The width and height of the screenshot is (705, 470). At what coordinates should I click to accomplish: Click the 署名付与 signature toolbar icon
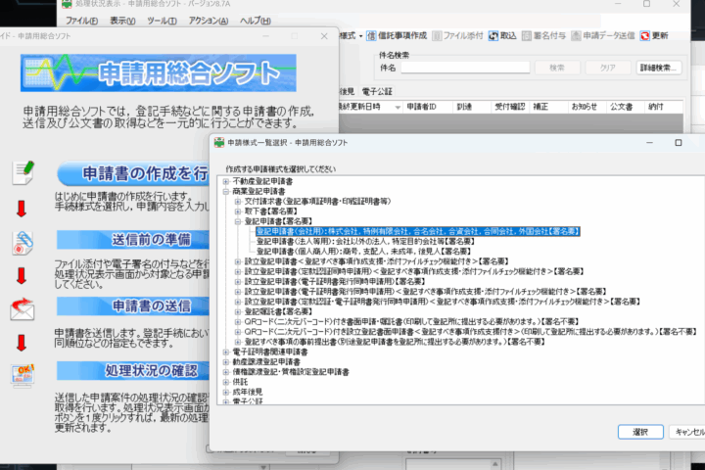coord(527,35)
